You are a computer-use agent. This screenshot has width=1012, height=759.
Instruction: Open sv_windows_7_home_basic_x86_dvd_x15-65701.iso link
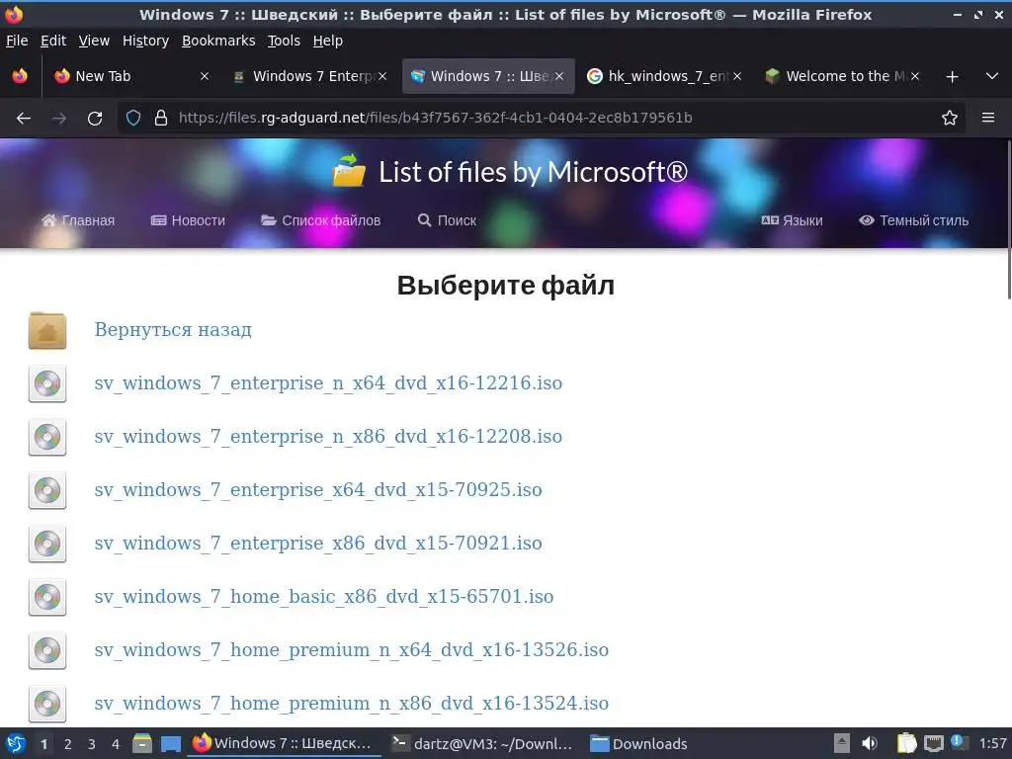click(x=324, y=597)
